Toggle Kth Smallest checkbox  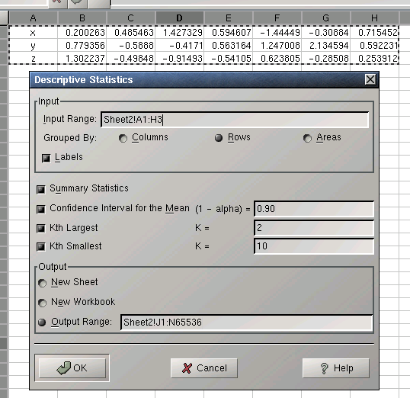41,247
